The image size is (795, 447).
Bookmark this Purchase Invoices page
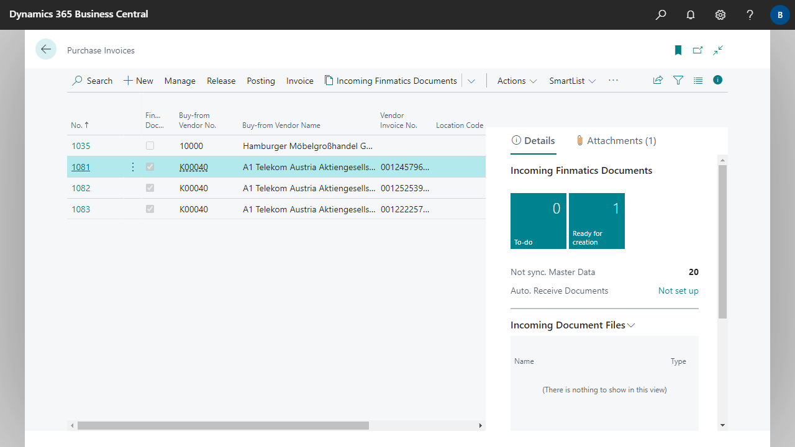pos(678,50)
